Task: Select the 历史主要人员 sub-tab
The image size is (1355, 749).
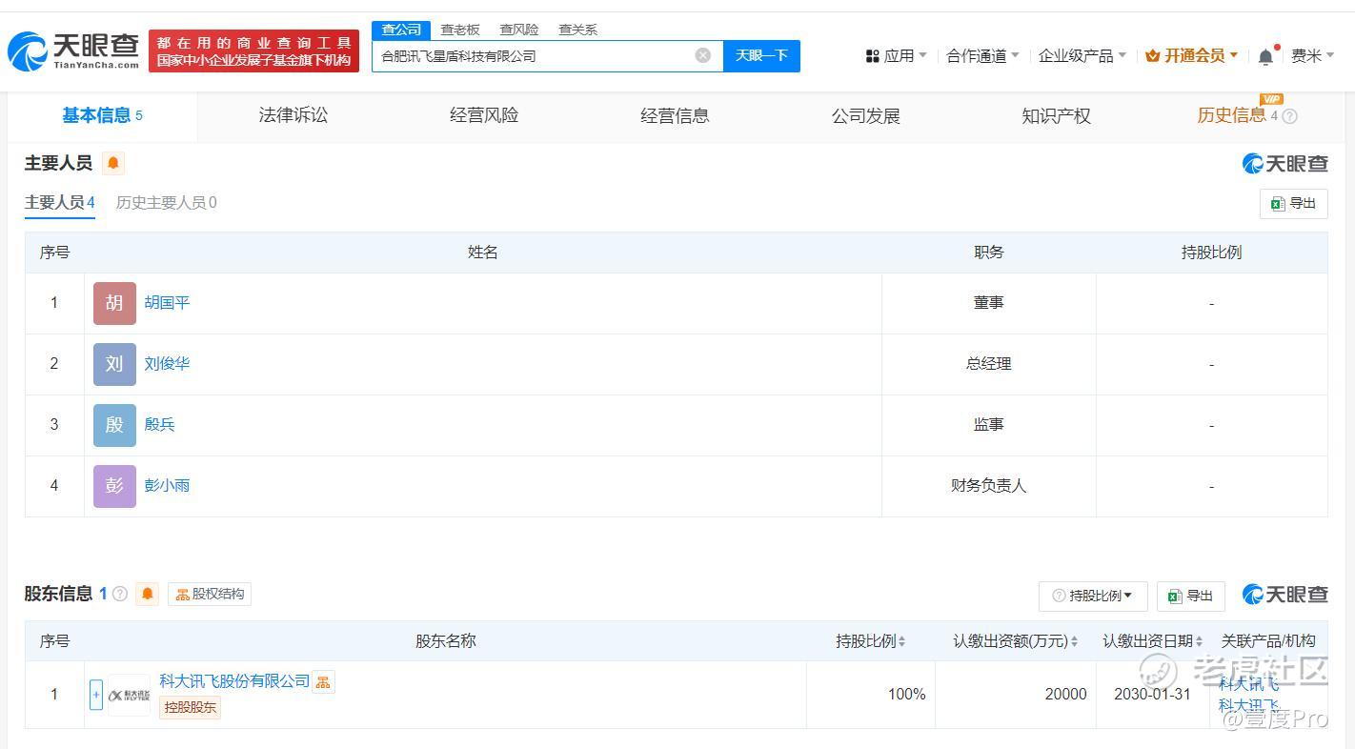Action: (x=166, y=202)
